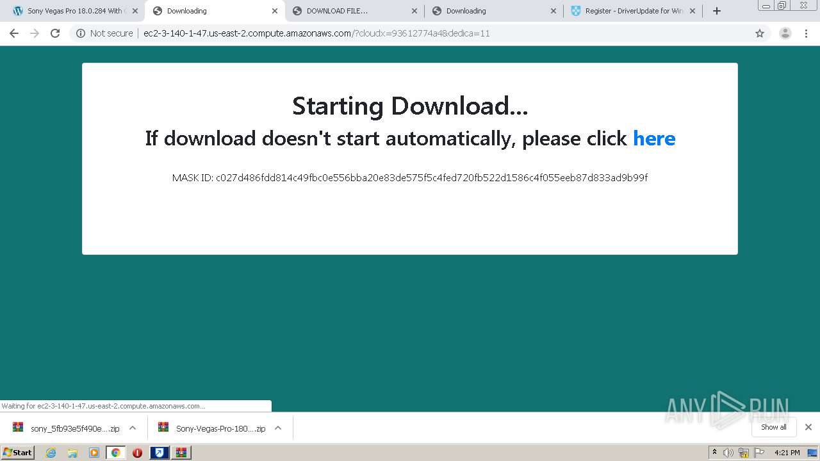Minimize the Chrome window

pyautogui.click(x=766, y=6)
